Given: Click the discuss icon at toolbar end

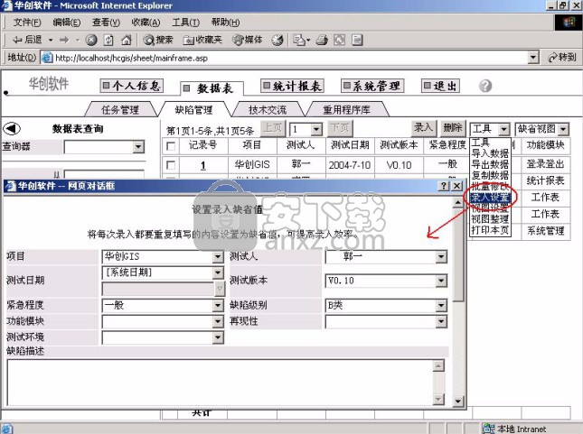Looking at the screenshot, I should 357,40.
